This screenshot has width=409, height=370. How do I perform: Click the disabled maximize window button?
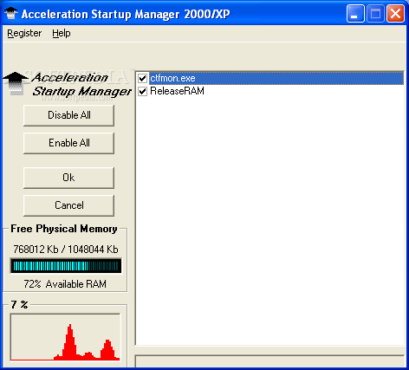pos(375,13)
